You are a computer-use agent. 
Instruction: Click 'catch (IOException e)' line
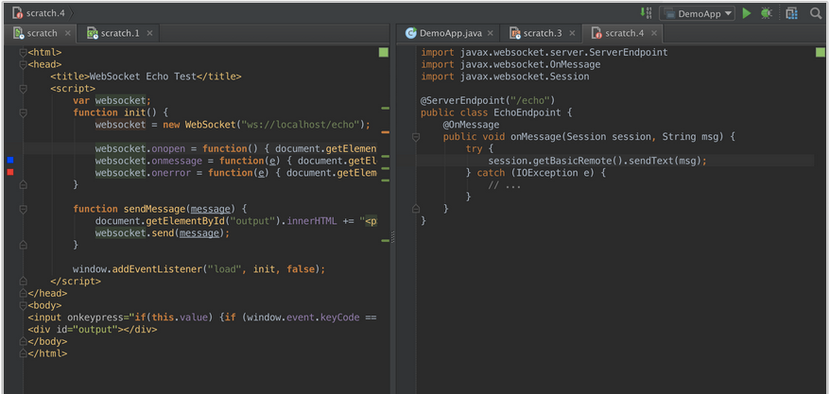[x=535, y=173]
